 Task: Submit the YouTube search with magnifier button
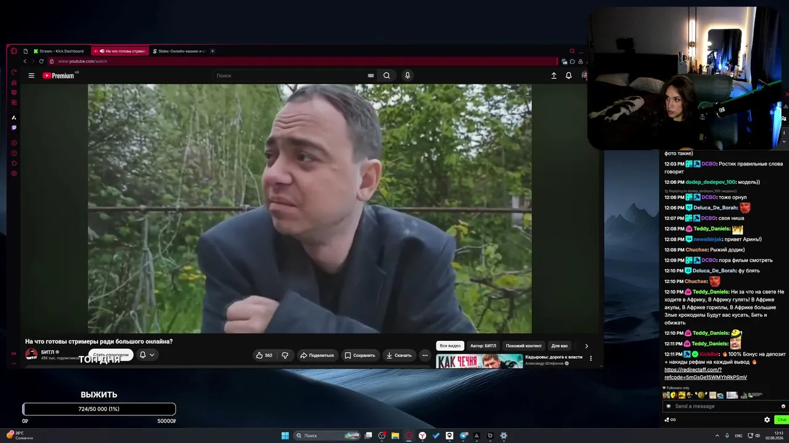[386, 76]
